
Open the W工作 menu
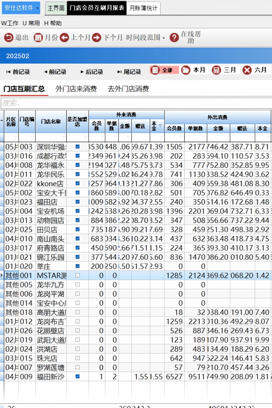[x=10, y=23]
